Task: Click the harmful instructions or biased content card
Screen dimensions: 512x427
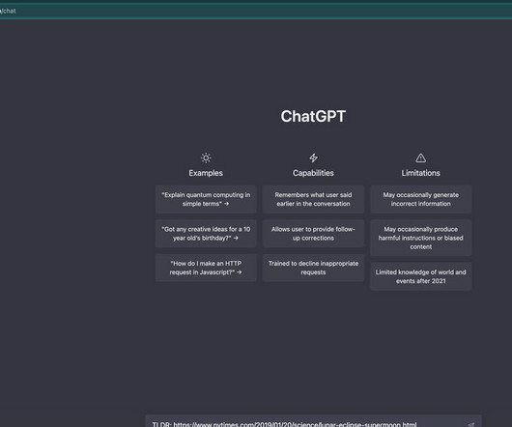Action: click(421, 238)
